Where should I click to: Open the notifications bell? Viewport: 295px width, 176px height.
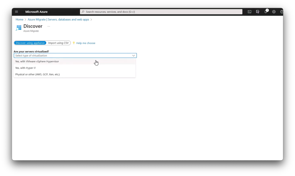pos(266,12)
